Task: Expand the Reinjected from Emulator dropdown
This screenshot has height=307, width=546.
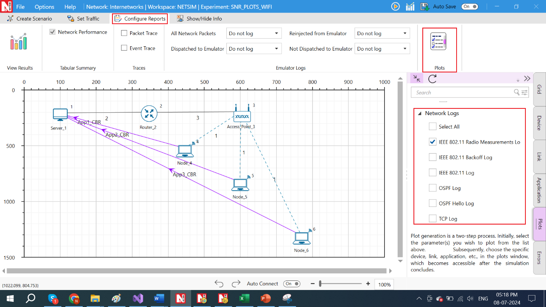Action: 382,34
